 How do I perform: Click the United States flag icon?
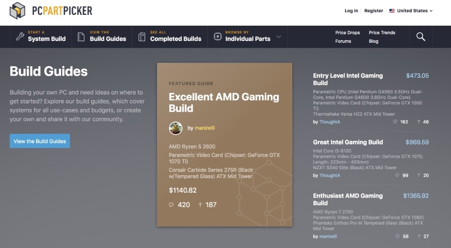[392, 11]
